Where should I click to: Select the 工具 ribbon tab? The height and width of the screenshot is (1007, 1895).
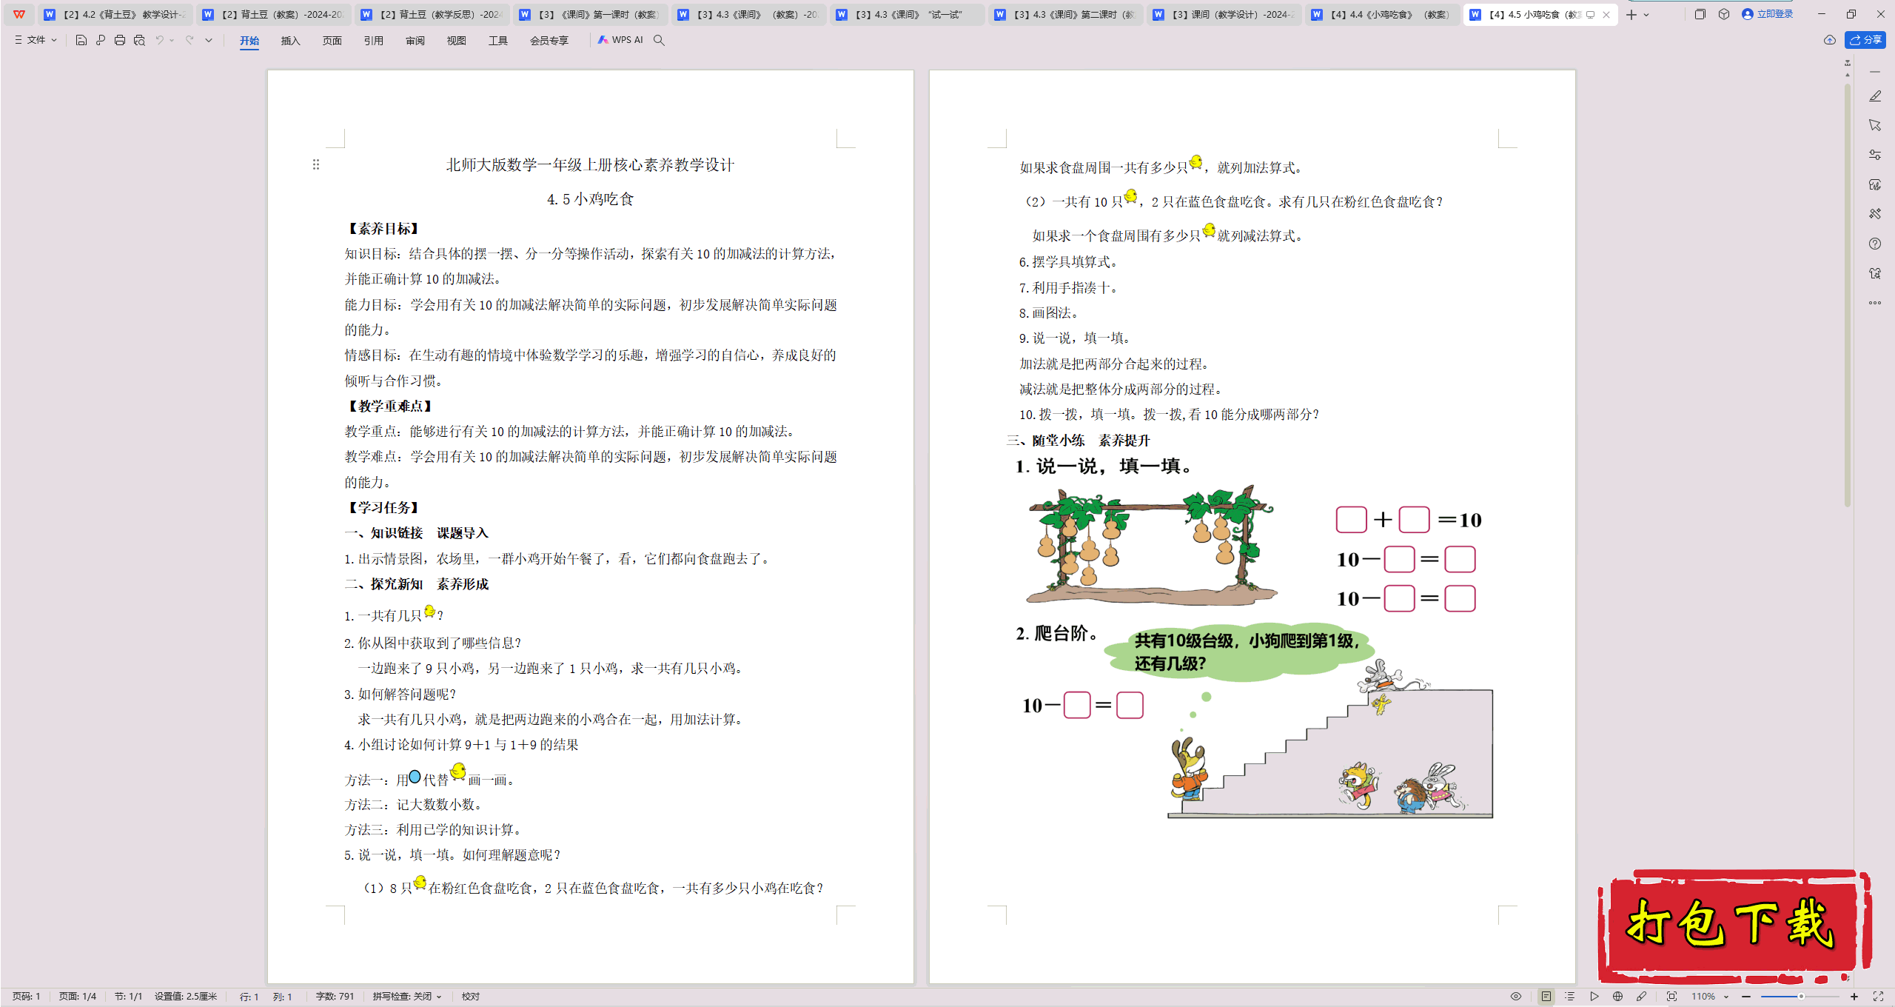[498, 41]
